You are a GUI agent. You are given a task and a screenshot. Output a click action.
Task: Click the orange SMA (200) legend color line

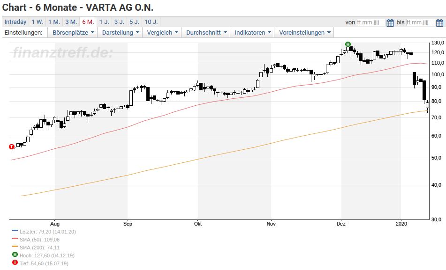(15, 247)
